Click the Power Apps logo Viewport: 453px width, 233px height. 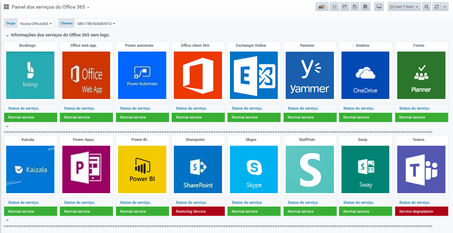point(86,169)
